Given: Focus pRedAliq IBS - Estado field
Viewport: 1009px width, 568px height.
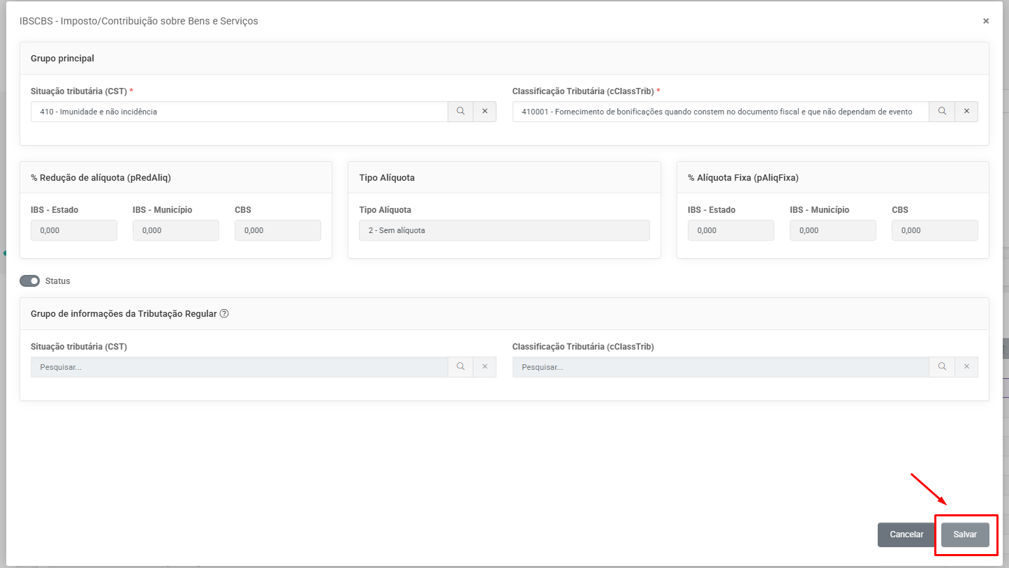Looking at the screenshot, I should (x=74, y=230).
